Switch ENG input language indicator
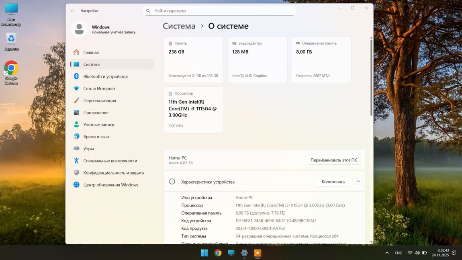 399,253
